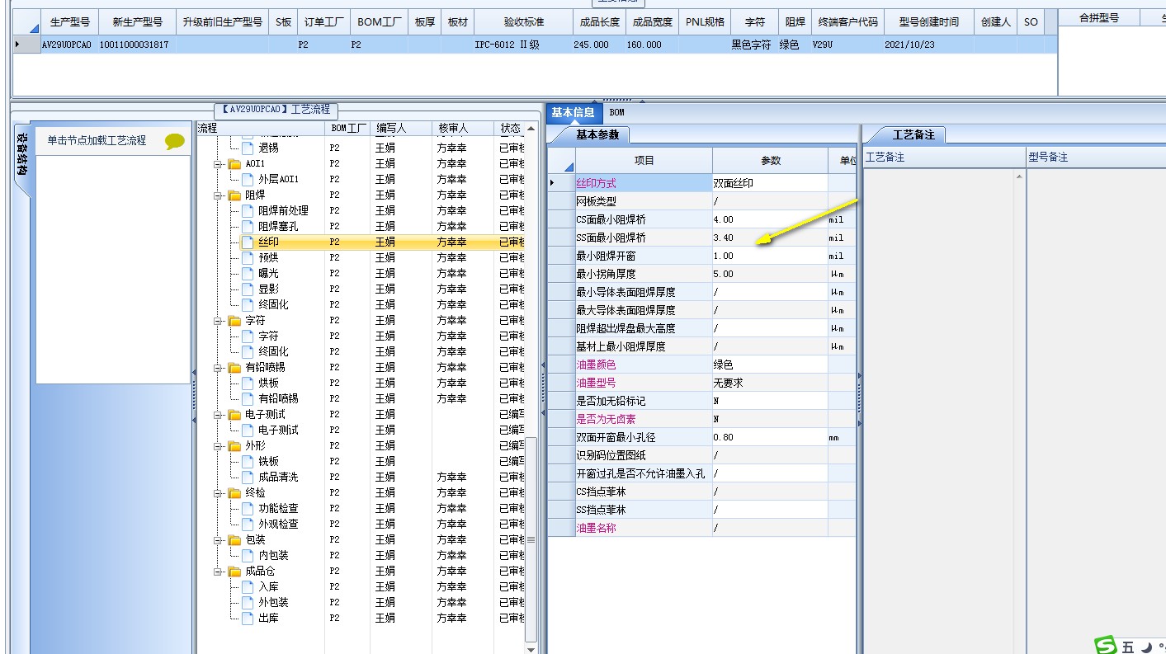Viewport: 1166px width, 654px height.
Task: Click the 识别码位置图纸 parameter label
Action: tap(611, 455)
